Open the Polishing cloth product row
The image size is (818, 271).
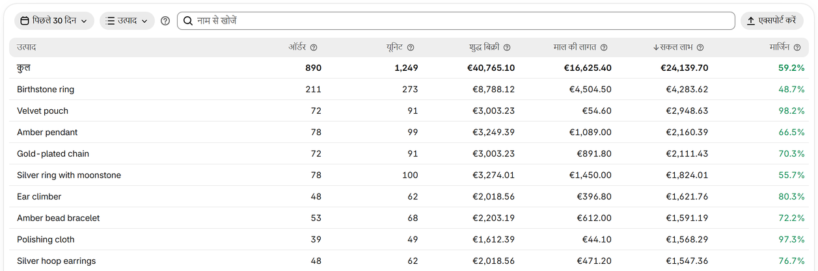tap(409, 239)
